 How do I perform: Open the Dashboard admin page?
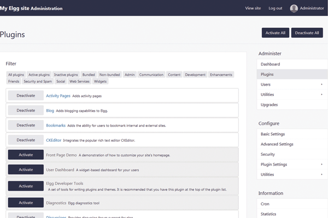pyautogui.click(x=271, y=64)
